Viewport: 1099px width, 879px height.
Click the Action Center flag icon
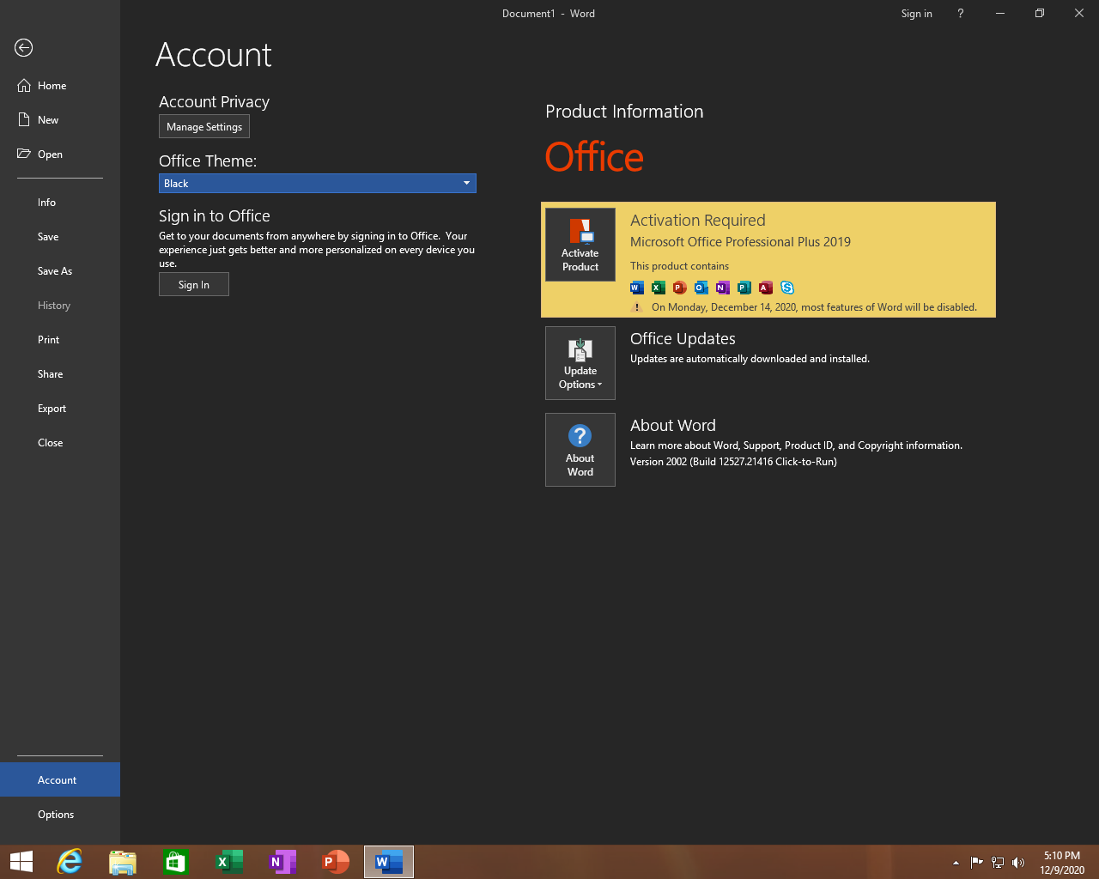tap(977, 863)
